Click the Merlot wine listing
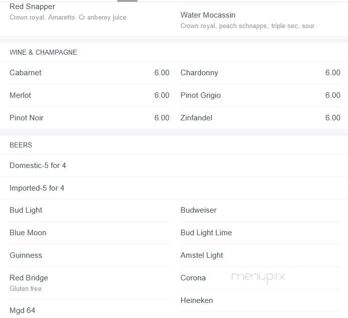 click(x=20, y=95)
